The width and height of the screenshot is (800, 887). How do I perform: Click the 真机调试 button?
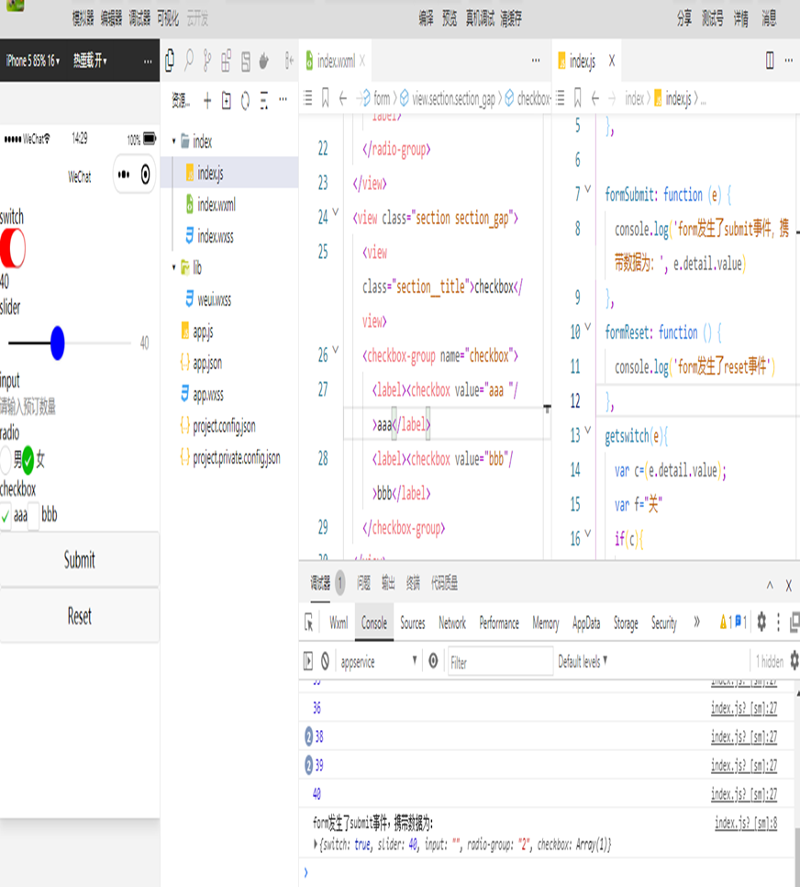(480, 18)
